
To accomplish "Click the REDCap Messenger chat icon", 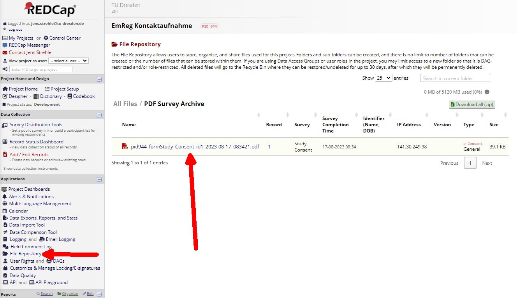I will tap(5, 45).
